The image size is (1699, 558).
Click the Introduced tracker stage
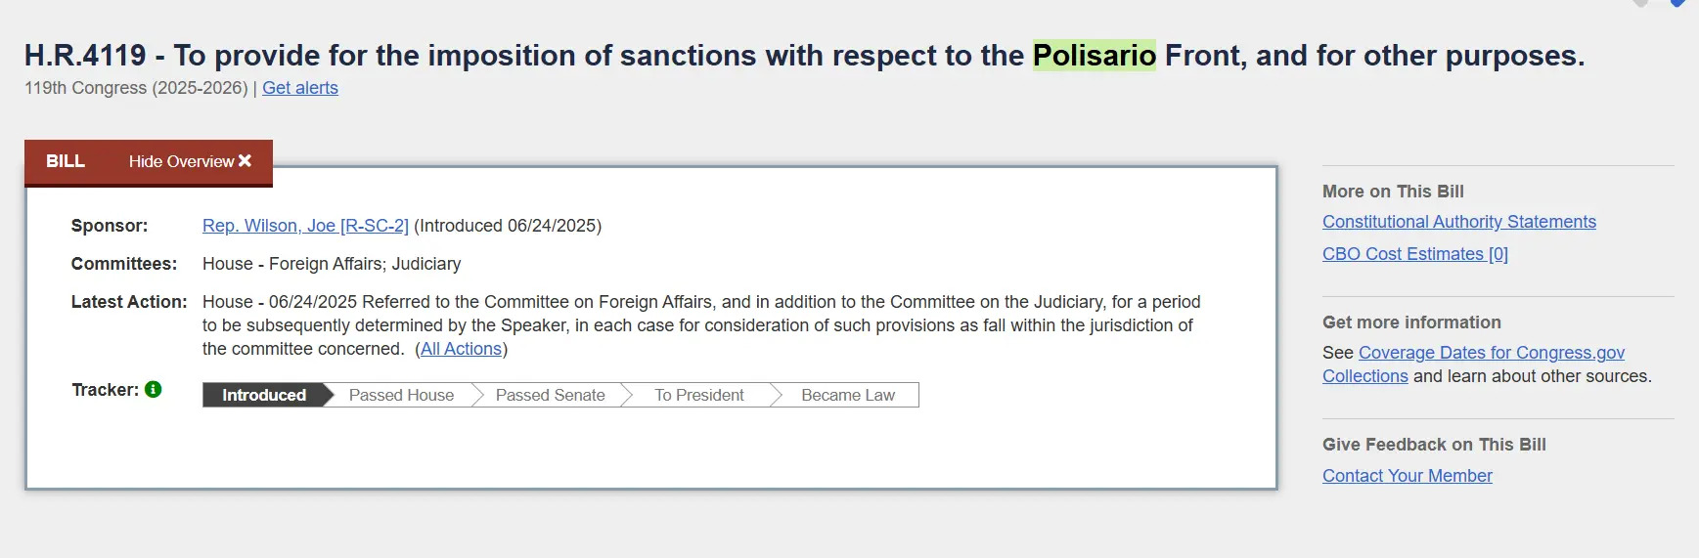(x=264, y=395)
